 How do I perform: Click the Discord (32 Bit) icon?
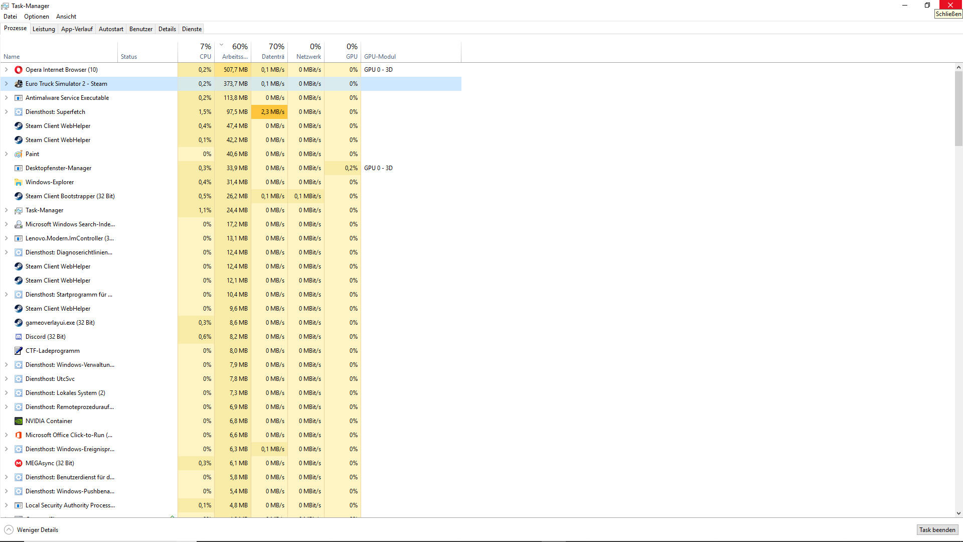point(19,337)
